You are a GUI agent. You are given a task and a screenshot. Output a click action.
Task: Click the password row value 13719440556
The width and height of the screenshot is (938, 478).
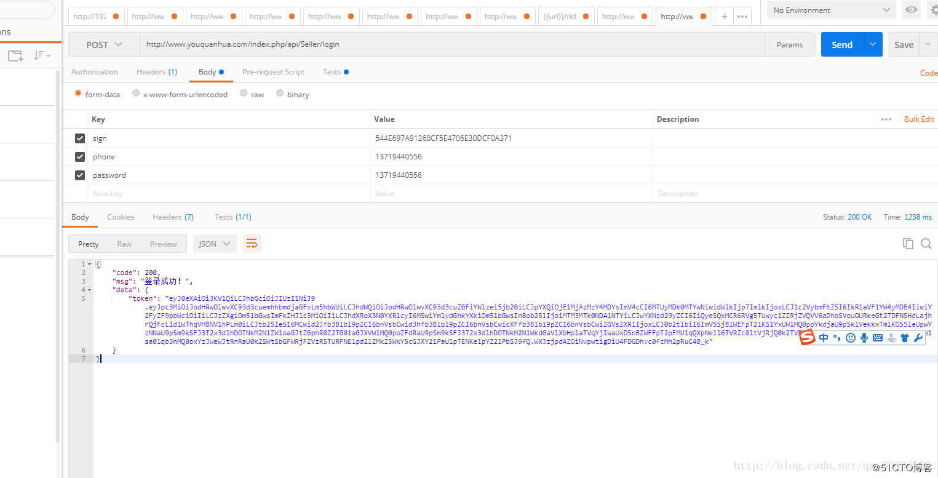pyautogui.click(x=399, y=175)
